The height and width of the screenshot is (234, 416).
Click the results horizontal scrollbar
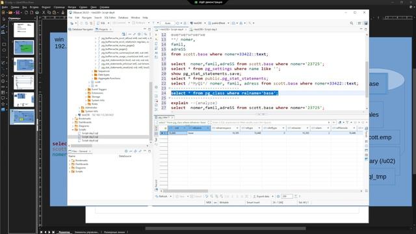(186, 190)
